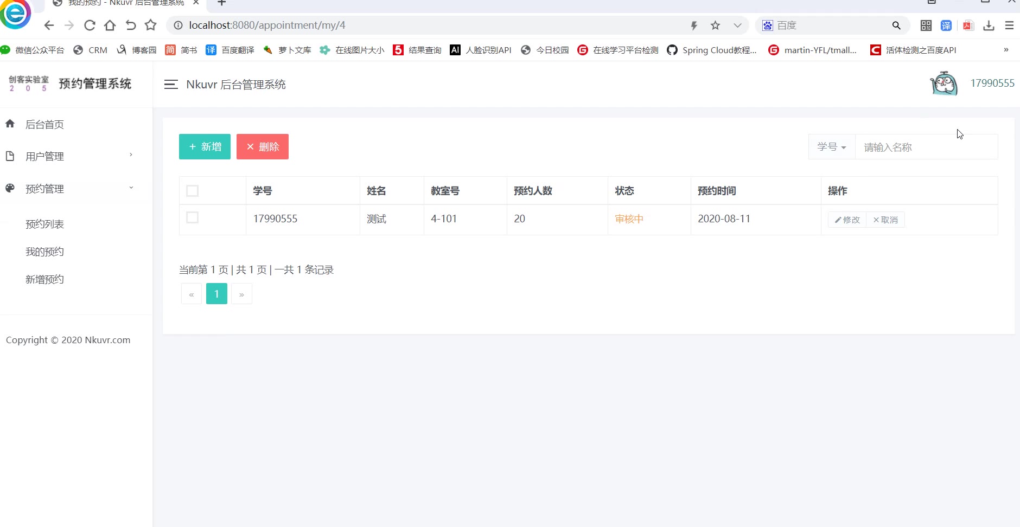1020x527 pixels.
Task: Click the 创客实验室 预约管理系统 logo
Action: point(70,83)
